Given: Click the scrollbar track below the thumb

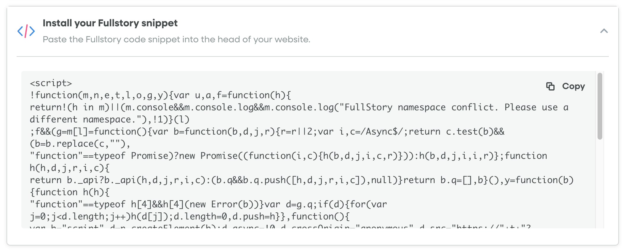Looking at the screenshot, I should 600,183.
